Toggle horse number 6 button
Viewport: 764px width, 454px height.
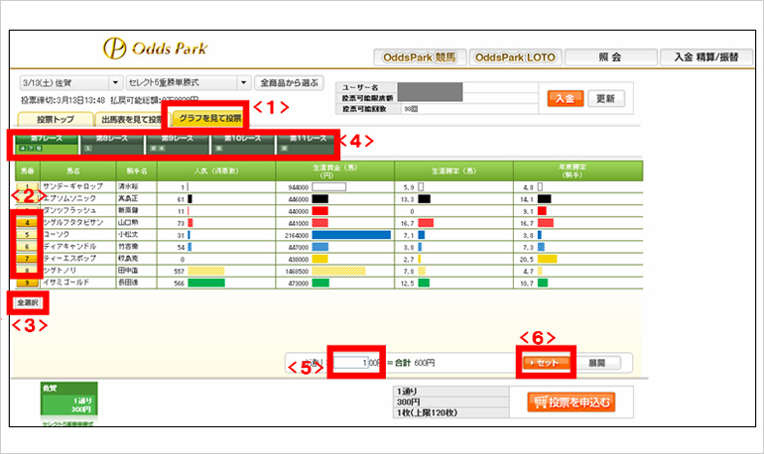point(28,247)
